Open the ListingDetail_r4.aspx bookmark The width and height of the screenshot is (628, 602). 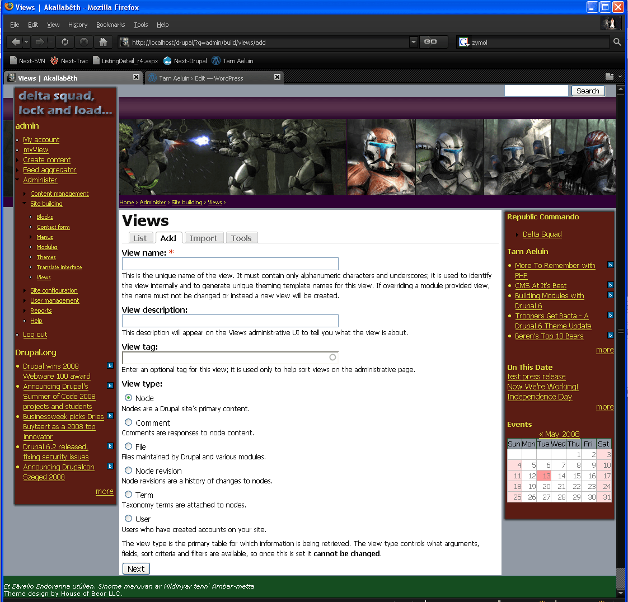click(125, 61)
